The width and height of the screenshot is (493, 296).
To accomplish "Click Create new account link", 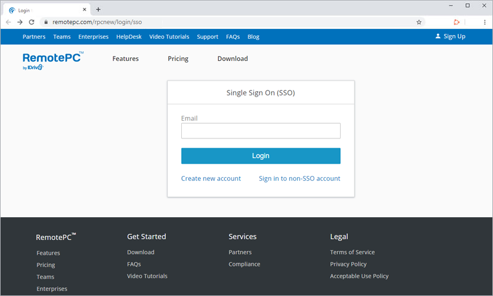I will pos(211,178).
